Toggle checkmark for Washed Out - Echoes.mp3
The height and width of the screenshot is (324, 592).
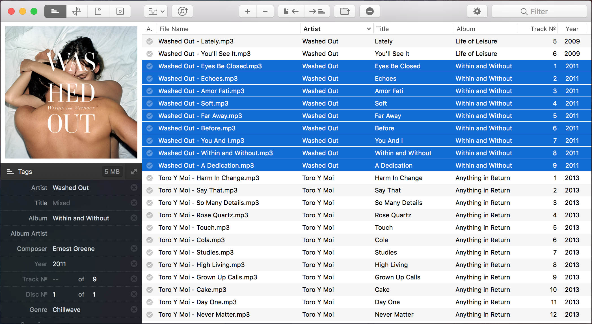(x=150, y=79)
